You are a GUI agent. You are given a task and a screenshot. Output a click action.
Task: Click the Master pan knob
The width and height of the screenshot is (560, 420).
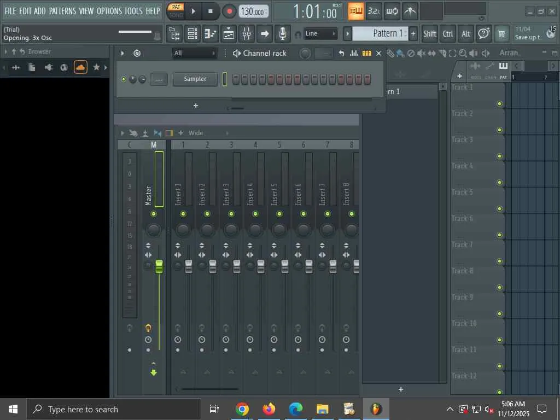click(154, 230)
